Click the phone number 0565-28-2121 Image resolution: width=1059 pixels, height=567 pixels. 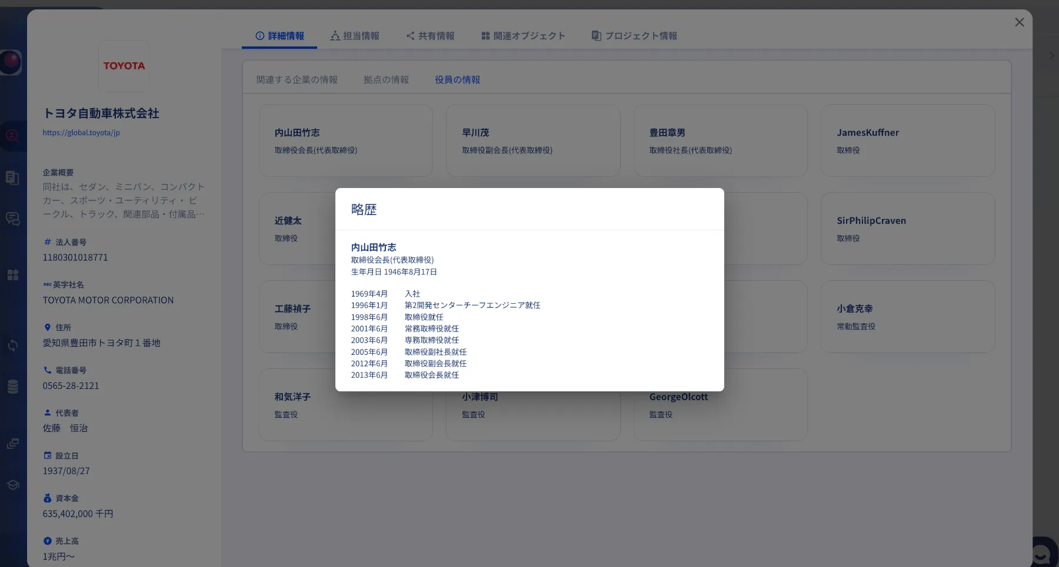tap(71, 386)
